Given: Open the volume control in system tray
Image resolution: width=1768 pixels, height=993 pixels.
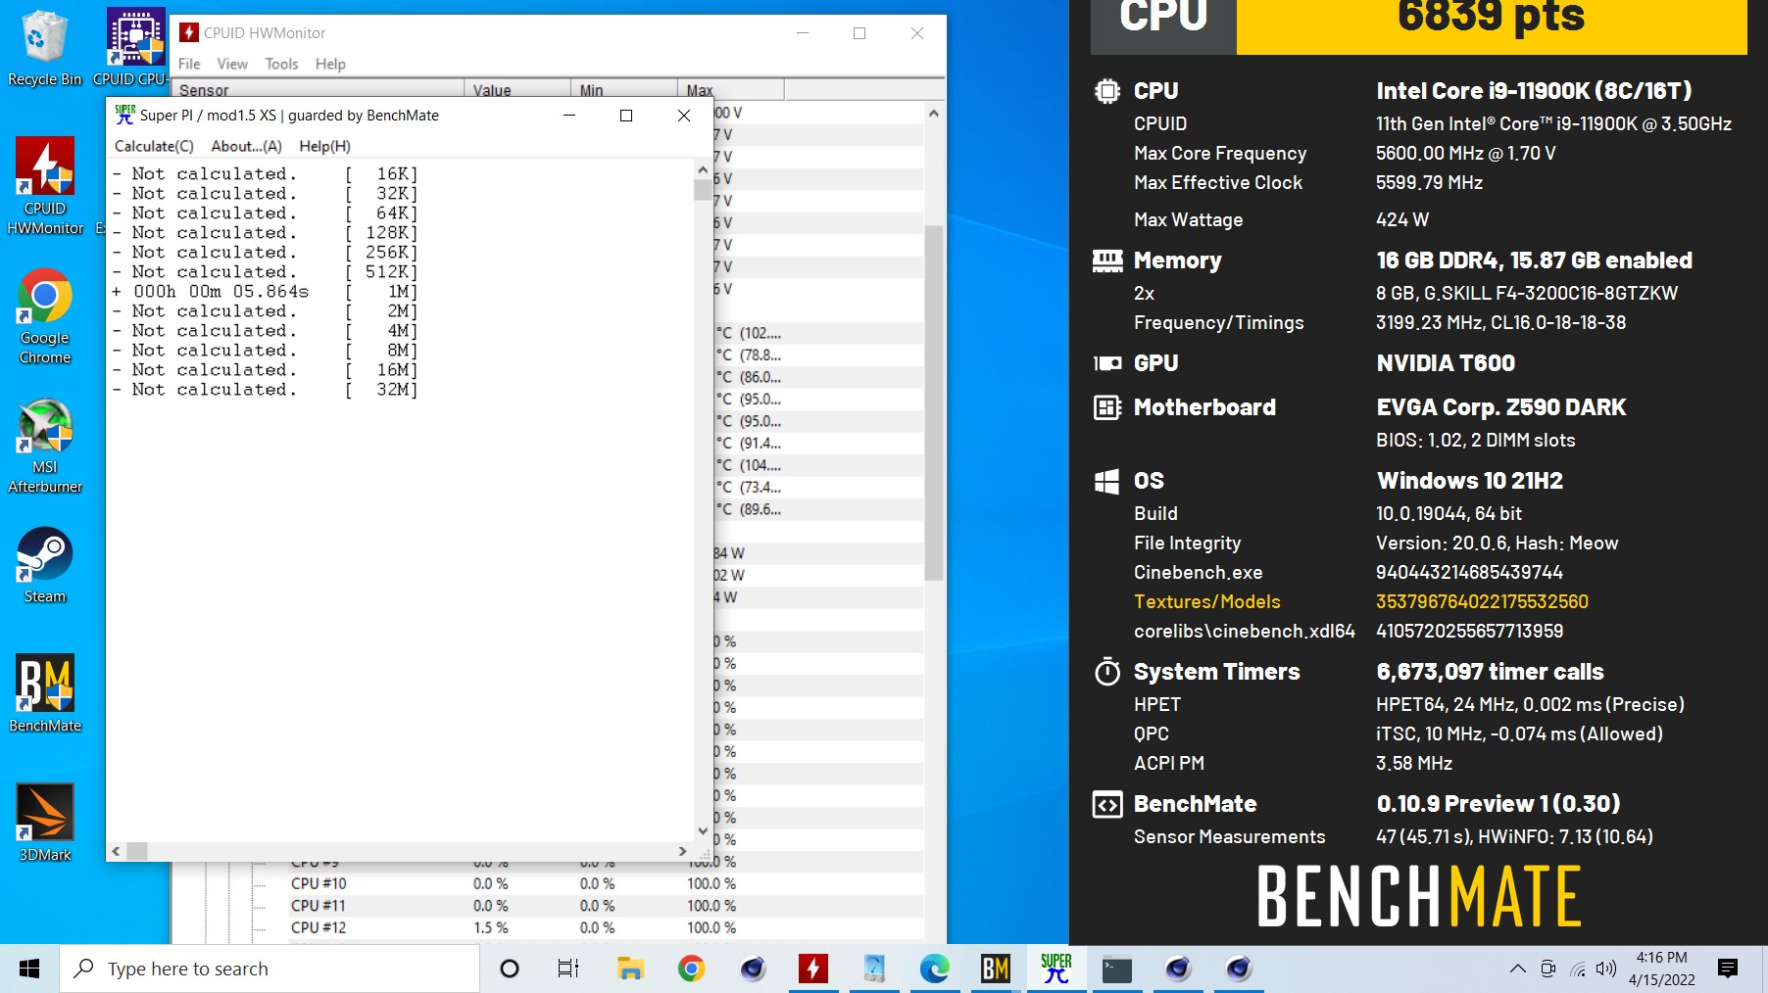Looking at the screenshot, I should coord(1605,969).
